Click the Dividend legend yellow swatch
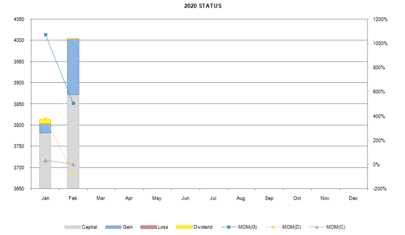Viewport: 405px width, 235px height. (184, 227)
